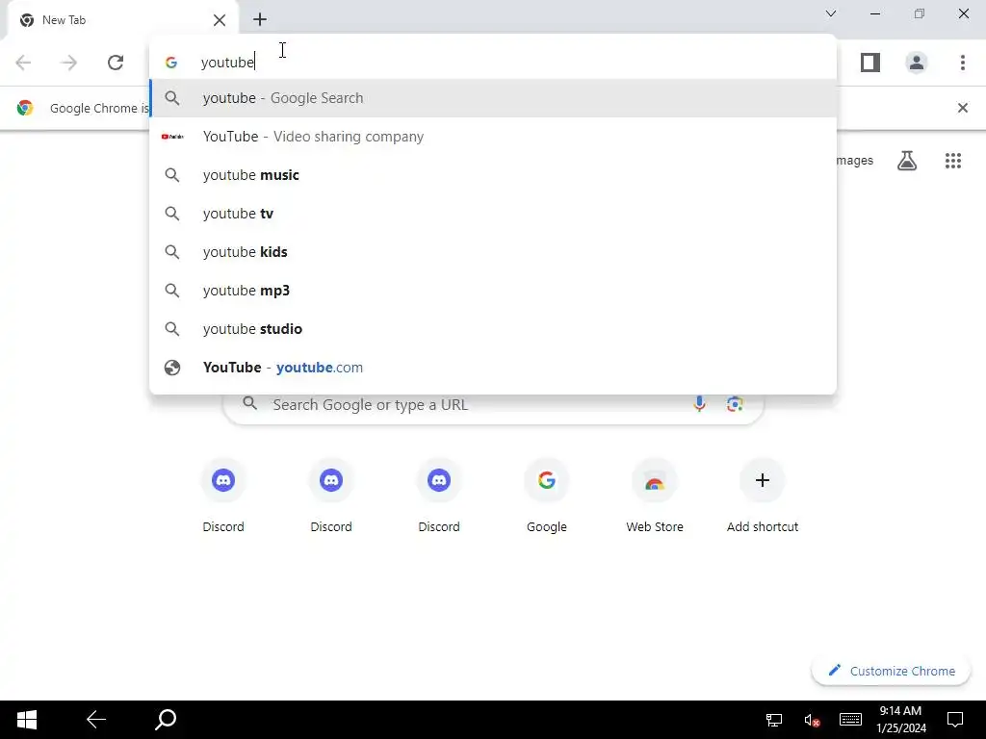Viewport: 986px width, 739px height.
Task: Choose the 'youtube kids' suggestion
Action: coord(493,252)
